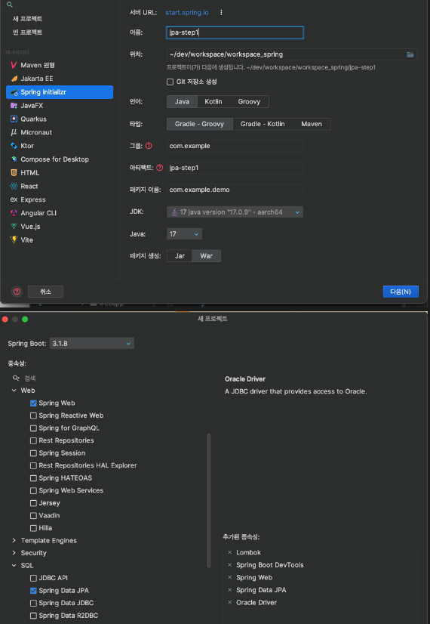Enable the Git repository creation checkbox

pyautogui.click(x=170, y=82)
